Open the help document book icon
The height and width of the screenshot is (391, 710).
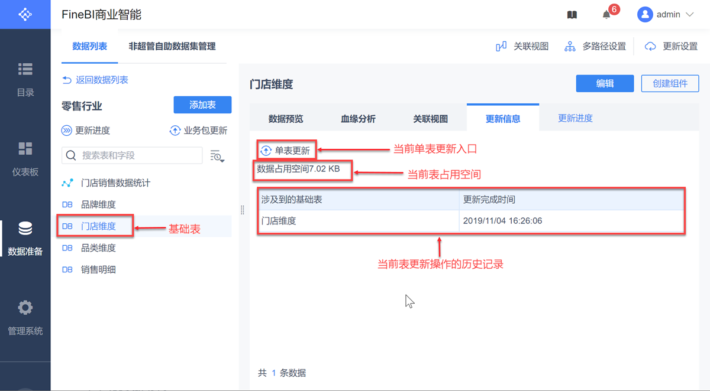tap(572, 15)
